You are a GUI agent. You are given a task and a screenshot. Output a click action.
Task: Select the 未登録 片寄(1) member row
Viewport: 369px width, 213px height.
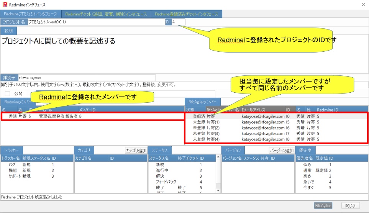pos(276,122)
